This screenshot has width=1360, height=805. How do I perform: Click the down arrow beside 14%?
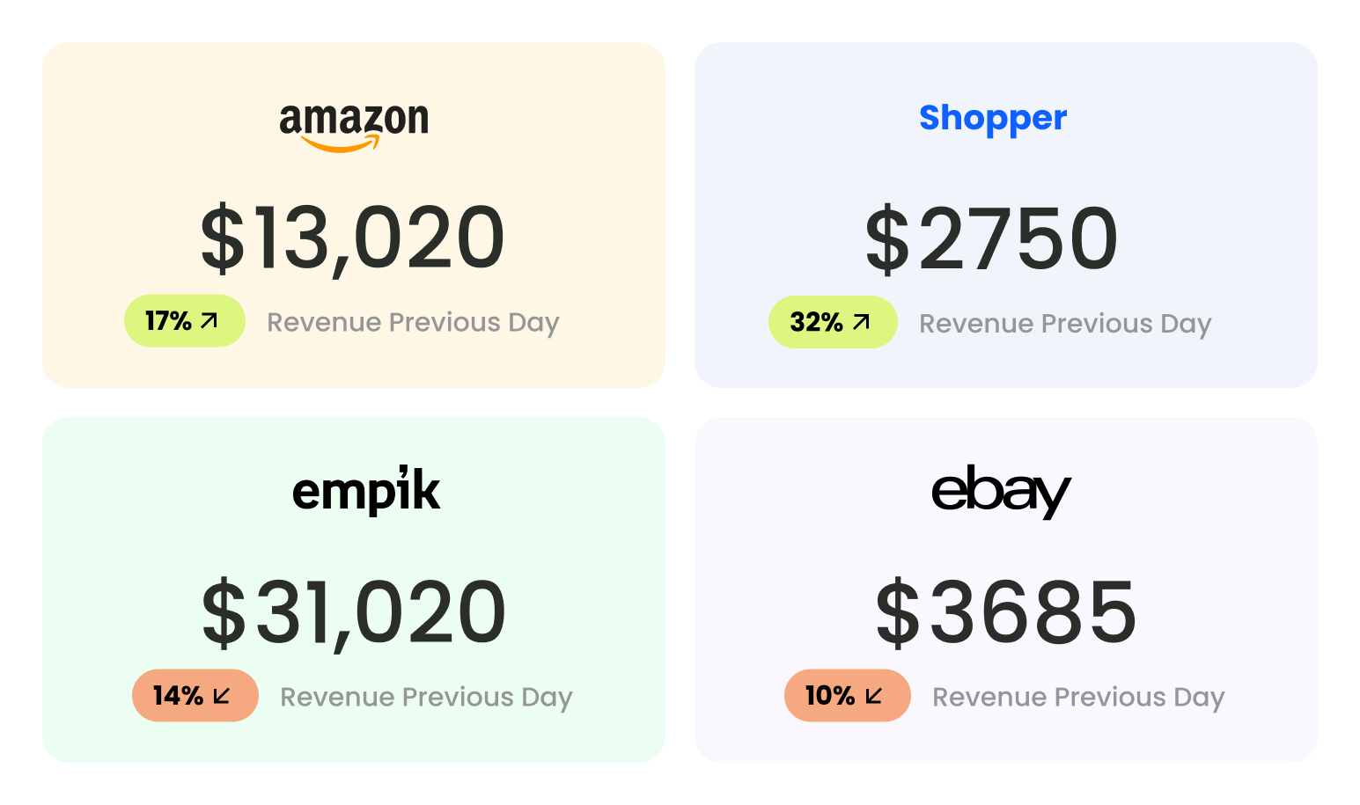223,696
